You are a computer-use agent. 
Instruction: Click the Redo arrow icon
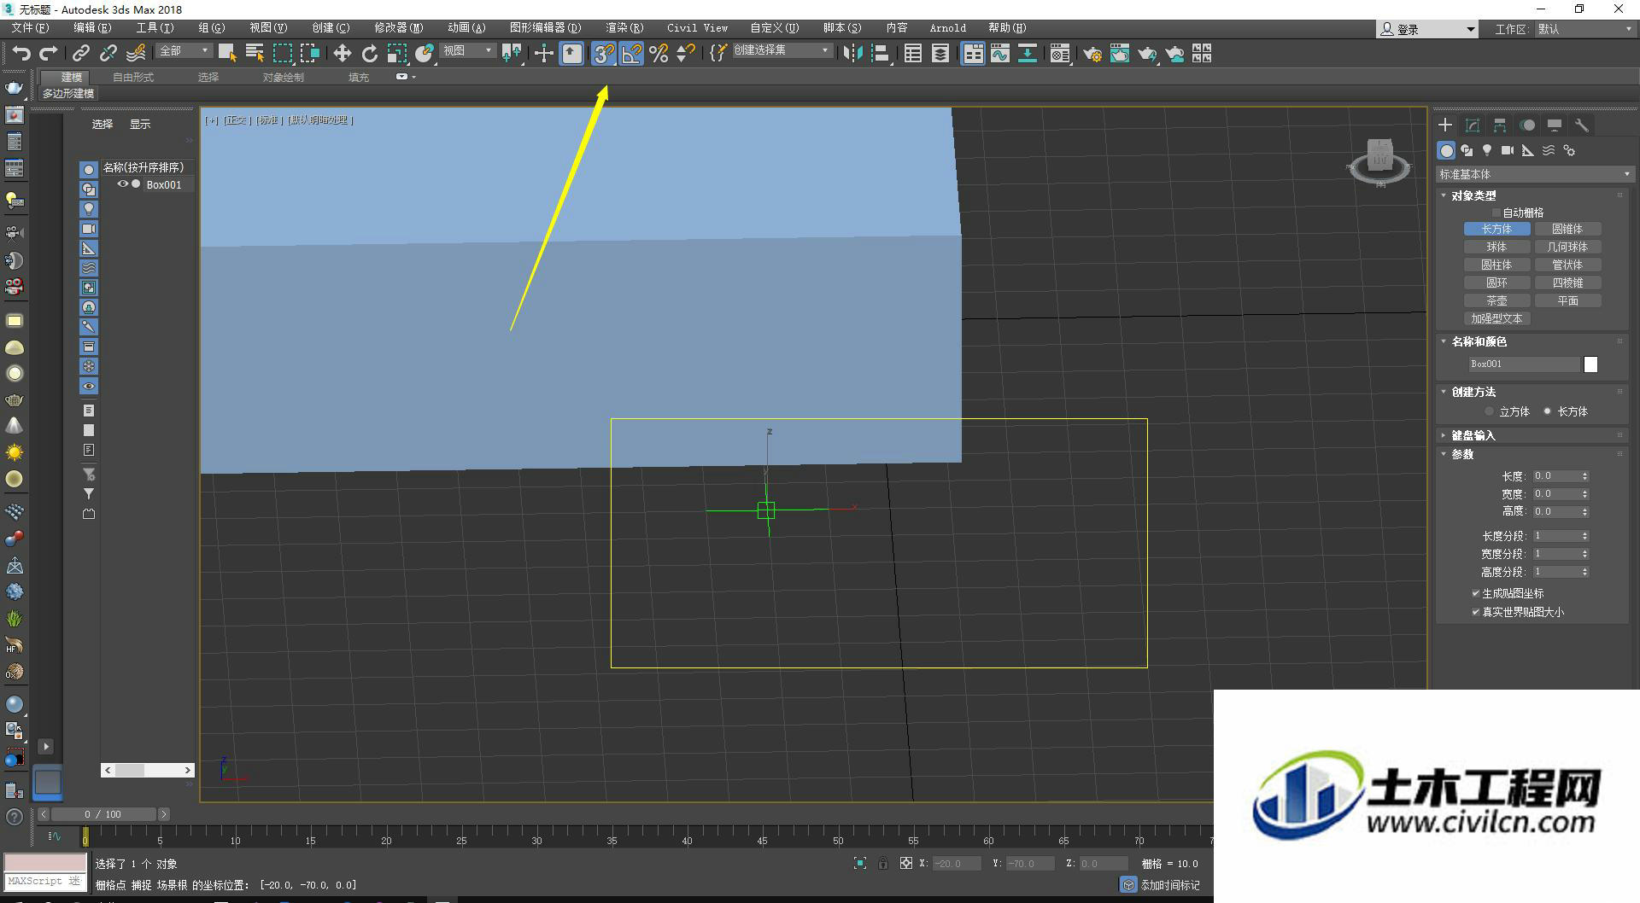pos(49,54)
